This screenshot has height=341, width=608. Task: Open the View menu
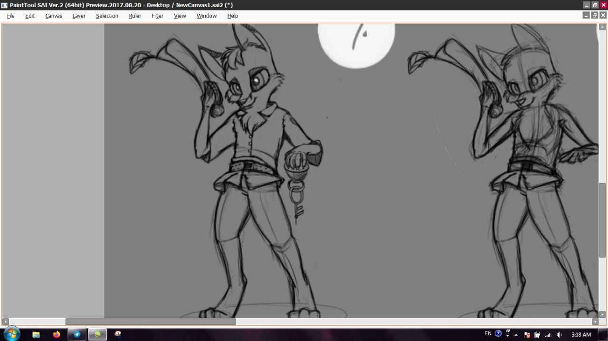pyautogui.click(x=180, y=16)
